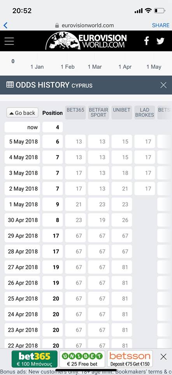Click the table grid icon beside Odds History
The width and height of the screenshot is (172, 375).
(x=10, y=85)
